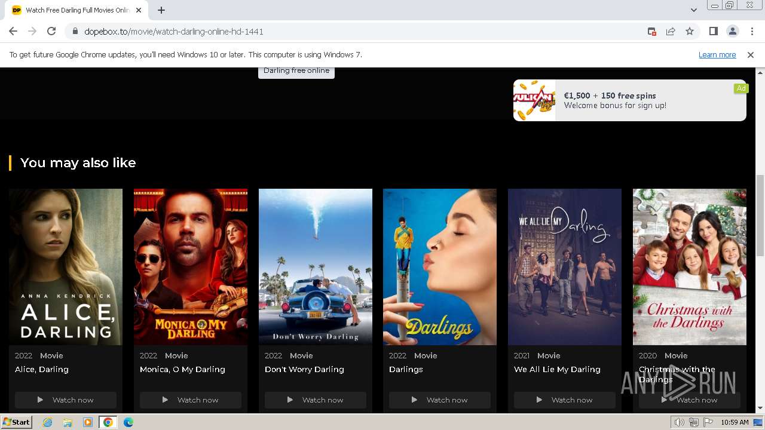Click the 10:59 AM system clock
The width and height of the screenshot is (765, 430).
[735, 422]
